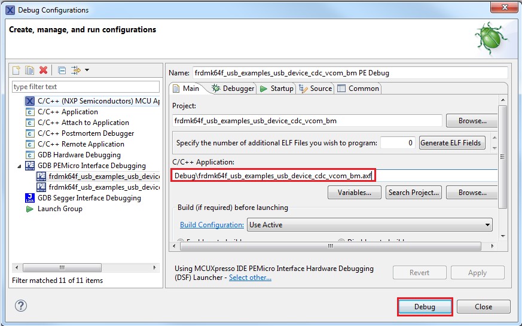The image size is (522, 326).
Task: Click the Collapse All toolbar icon
Action: tap(62, 70)
